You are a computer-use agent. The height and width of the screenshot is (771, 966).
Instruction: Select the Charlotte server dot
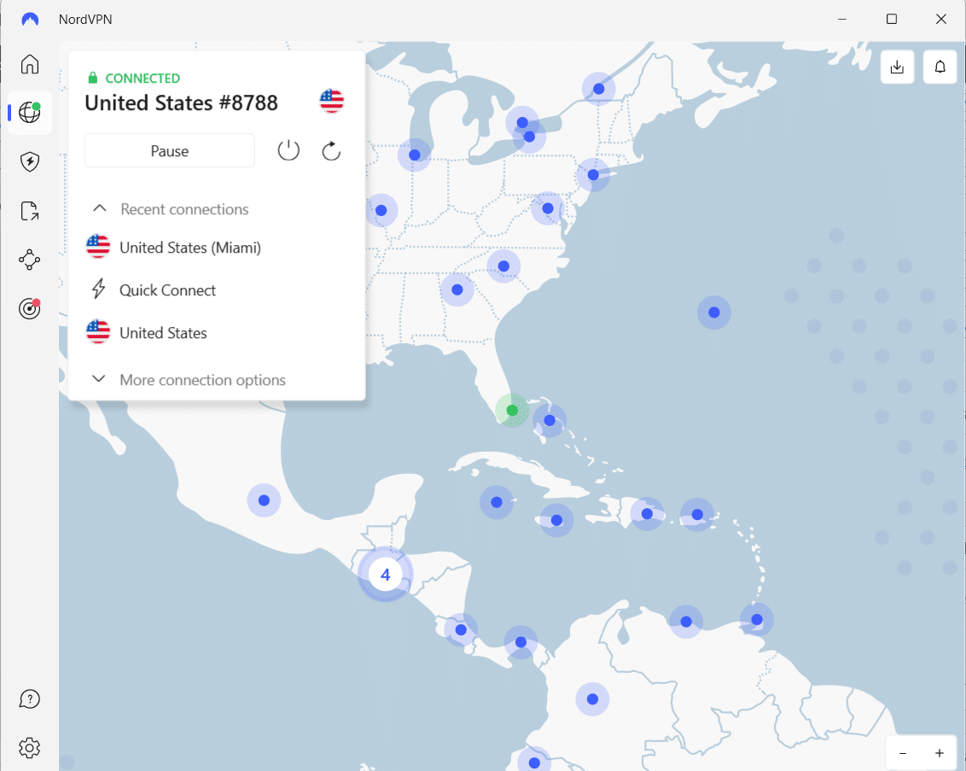coord(503,266)
